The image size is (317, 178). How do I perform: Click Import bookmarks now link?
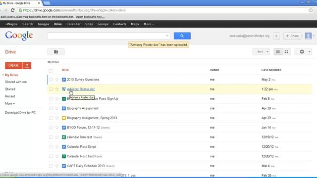tap(90, 17)
